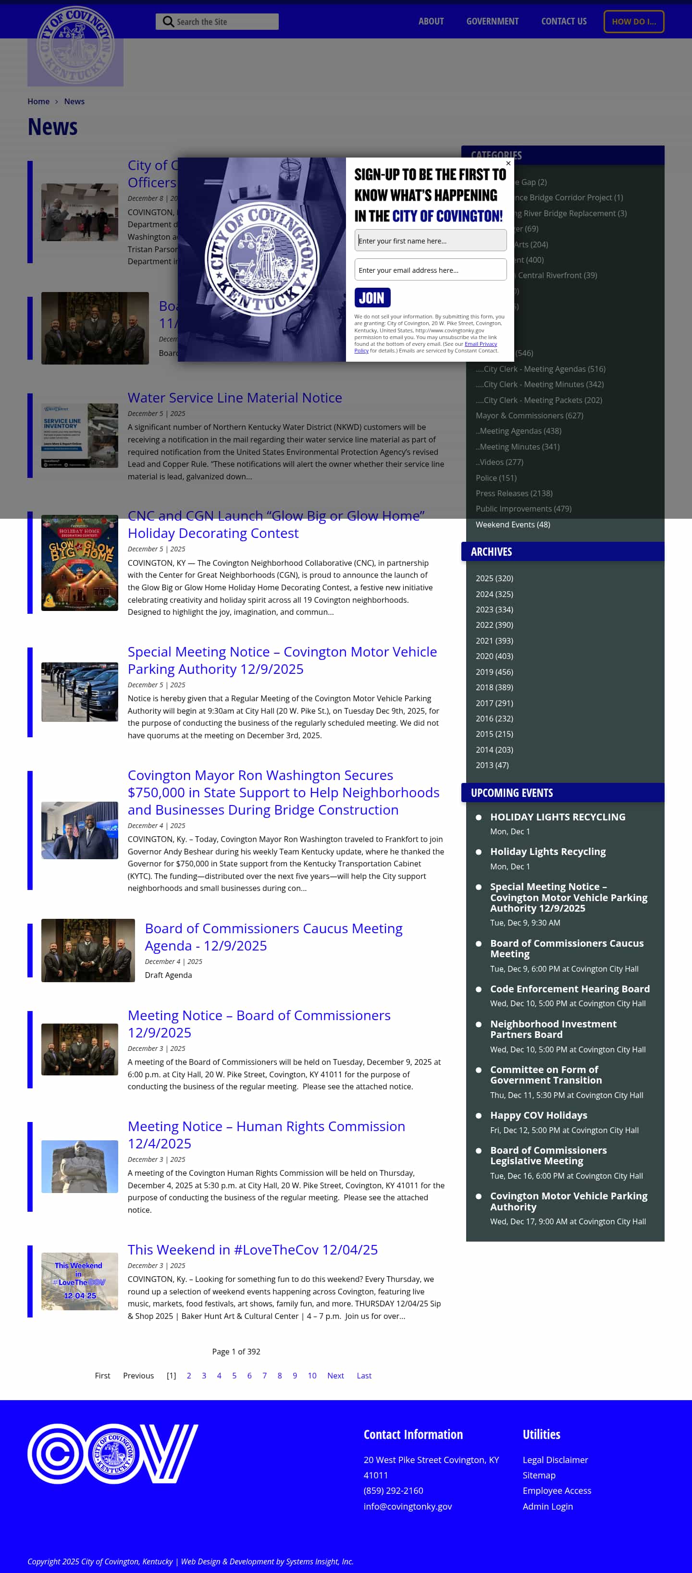
Task: Open the 2013 (47) archive
Action: [492, 765]
